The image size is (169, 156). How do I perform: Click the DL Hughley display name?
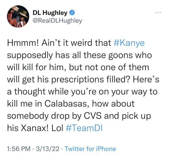coord(50,13)
